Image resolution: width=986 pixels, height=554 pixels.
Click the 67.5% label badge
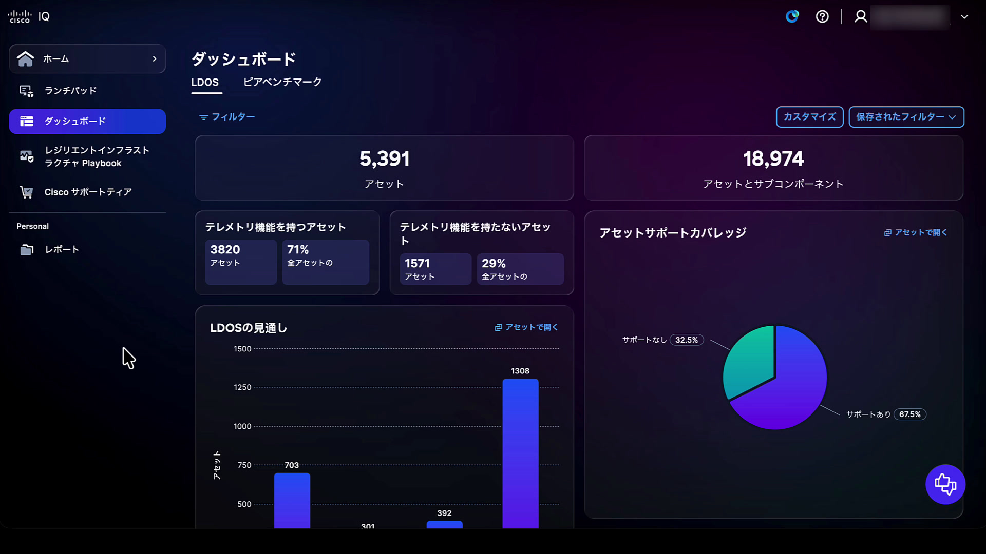pyautogui.click(x=910, y=414)
